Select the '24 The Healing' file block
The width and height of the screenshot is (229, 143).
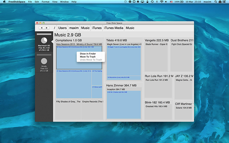coord(97,77)
